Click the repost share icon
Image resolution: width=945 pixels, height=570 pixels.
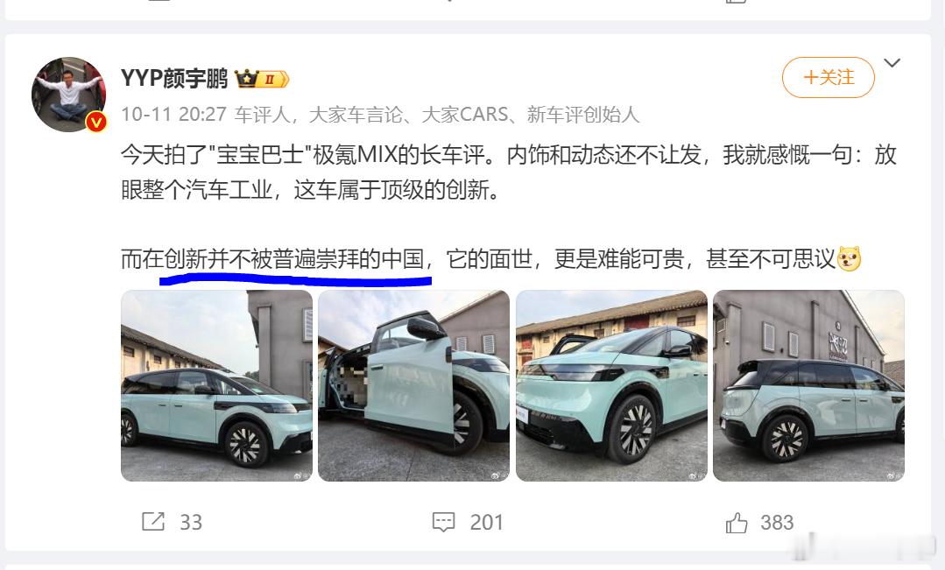153,521
